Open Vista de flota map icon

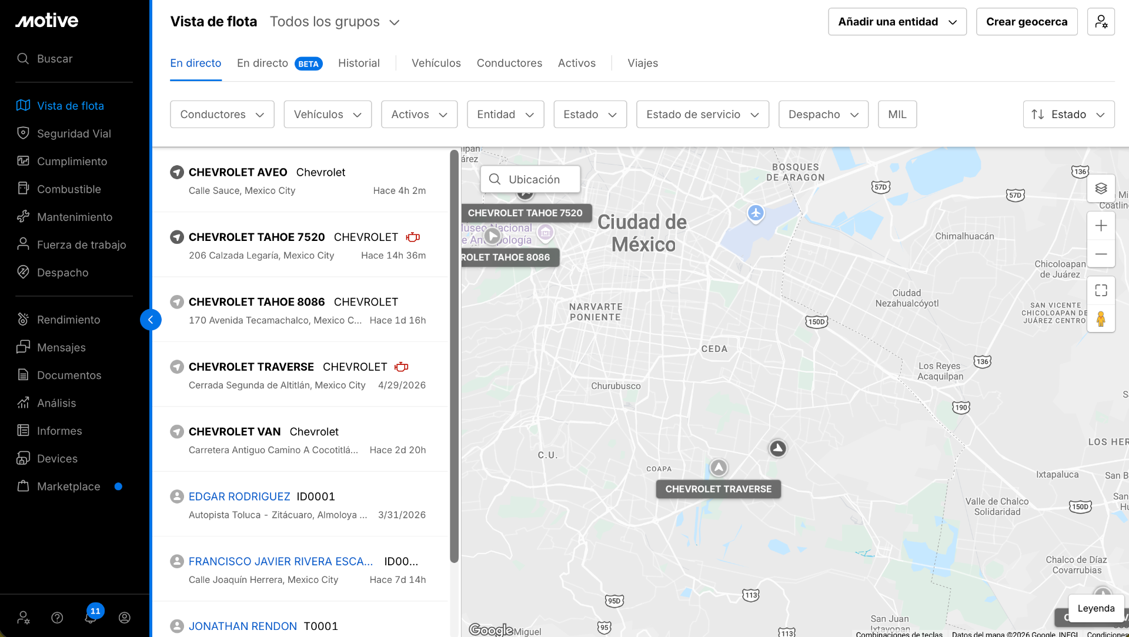23,106
